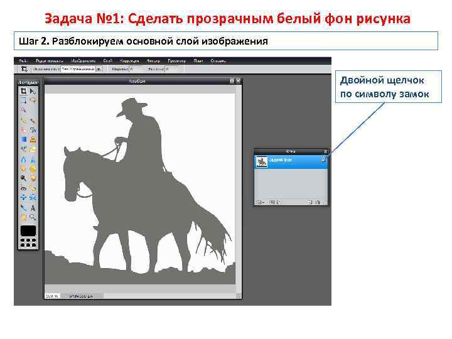Open the main black color swatch

[28, 231]
